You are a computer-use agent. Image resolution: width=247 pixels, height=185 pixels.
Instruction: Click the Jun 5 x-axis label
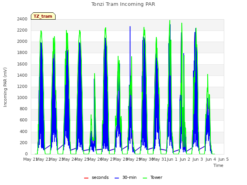click(x=223, y=159)
